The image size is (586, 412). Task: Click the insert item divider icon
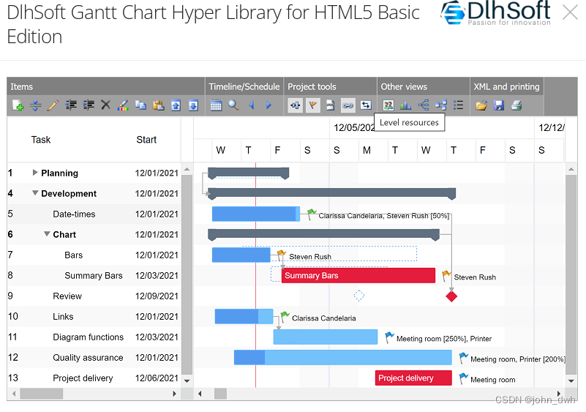(x=36, y=105)
